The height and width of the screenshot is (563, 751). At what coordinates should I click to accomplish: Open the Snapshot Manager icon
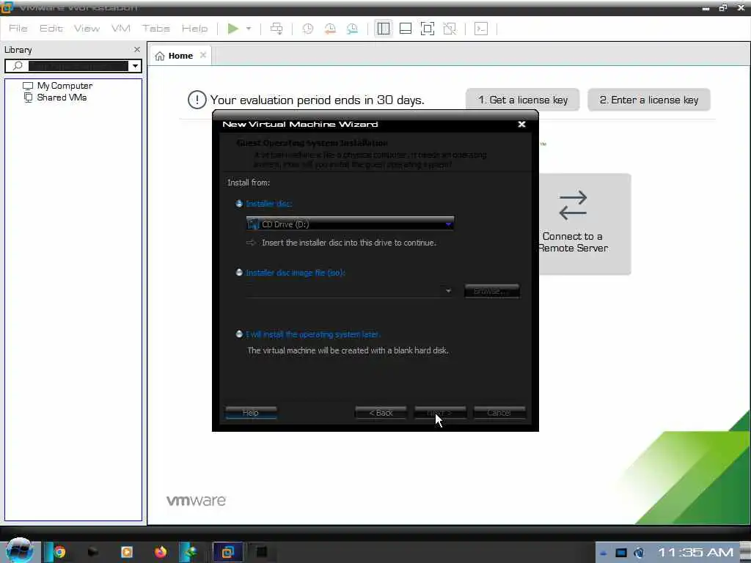pos(352,29)
